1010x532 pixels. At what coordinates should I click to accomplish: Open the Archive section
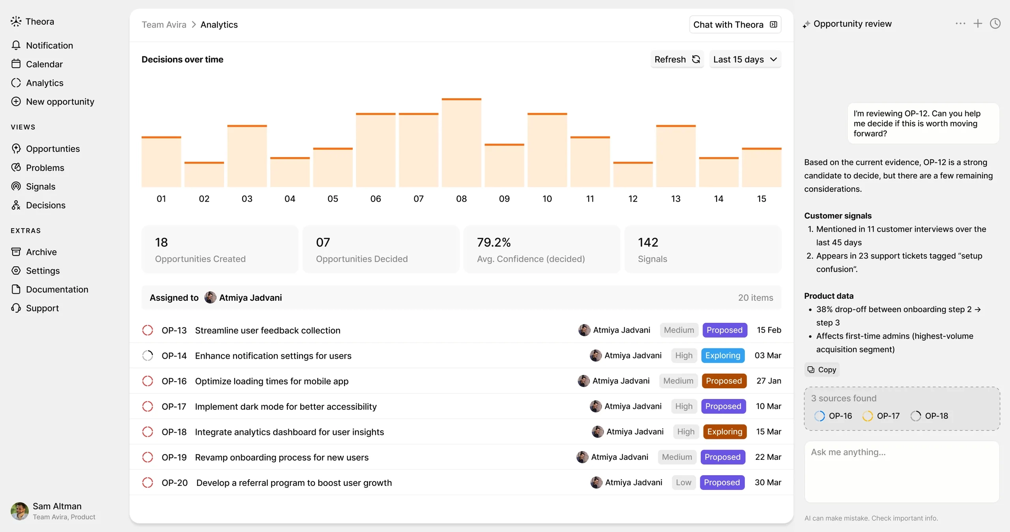coord(41,252)
